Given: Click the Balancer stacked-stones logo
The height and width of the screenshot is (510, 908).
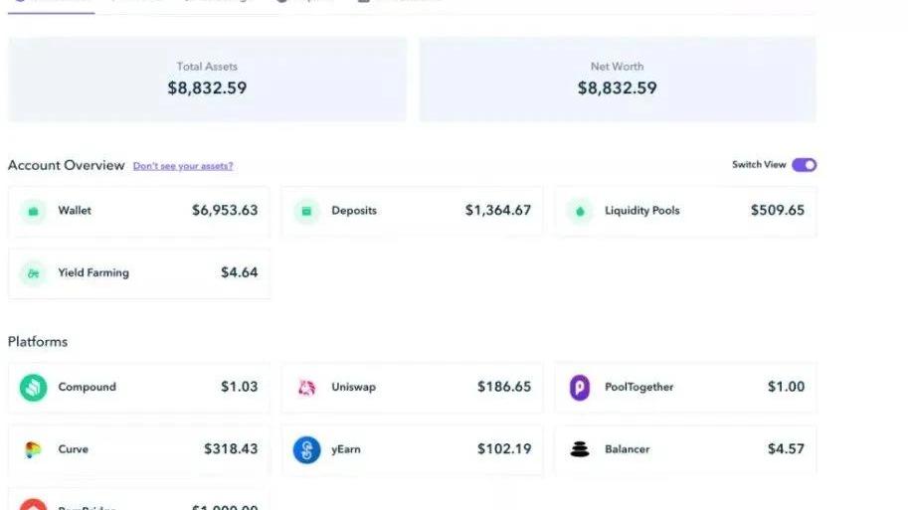Looking at the screenshot, I should (580, 449).
